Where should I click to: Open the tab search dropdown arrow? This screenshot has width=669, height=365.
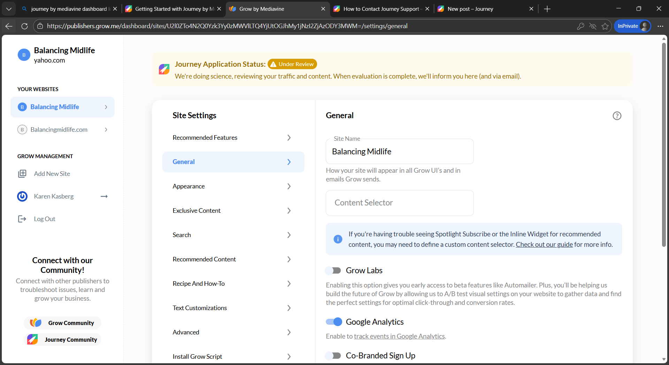pyautogui.click(x=9, y=9)
